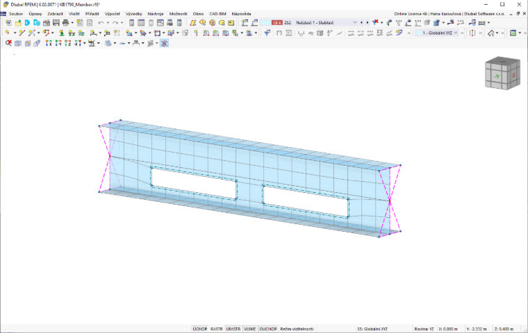Click the blue funnel filter icon
Screen dimensions: 528x333
tap(267, 33)
